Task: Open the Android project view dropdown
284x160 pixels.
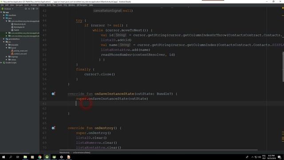Action: (x=8, y=9)
